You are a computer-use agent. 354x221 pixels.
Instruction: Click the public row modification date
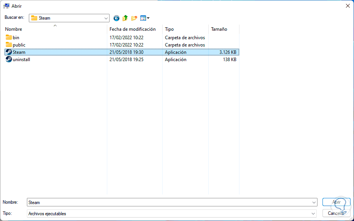click(x=126, y=45)
